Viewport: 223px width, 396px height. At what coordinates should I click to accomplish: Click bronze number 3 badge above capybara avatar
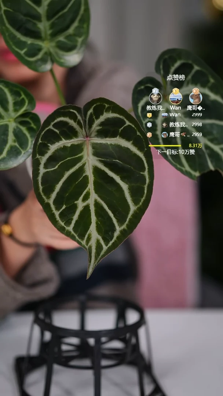coord(195,91)
